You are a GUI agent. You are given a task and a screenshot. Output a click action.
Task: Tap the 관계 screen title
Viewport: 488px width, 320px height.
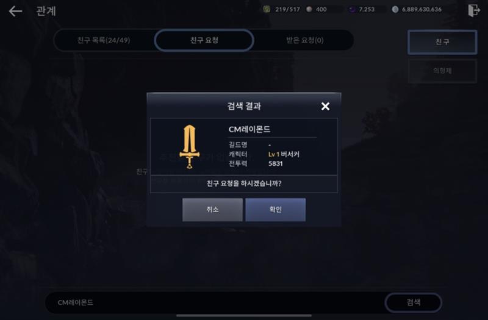(46, 11)
